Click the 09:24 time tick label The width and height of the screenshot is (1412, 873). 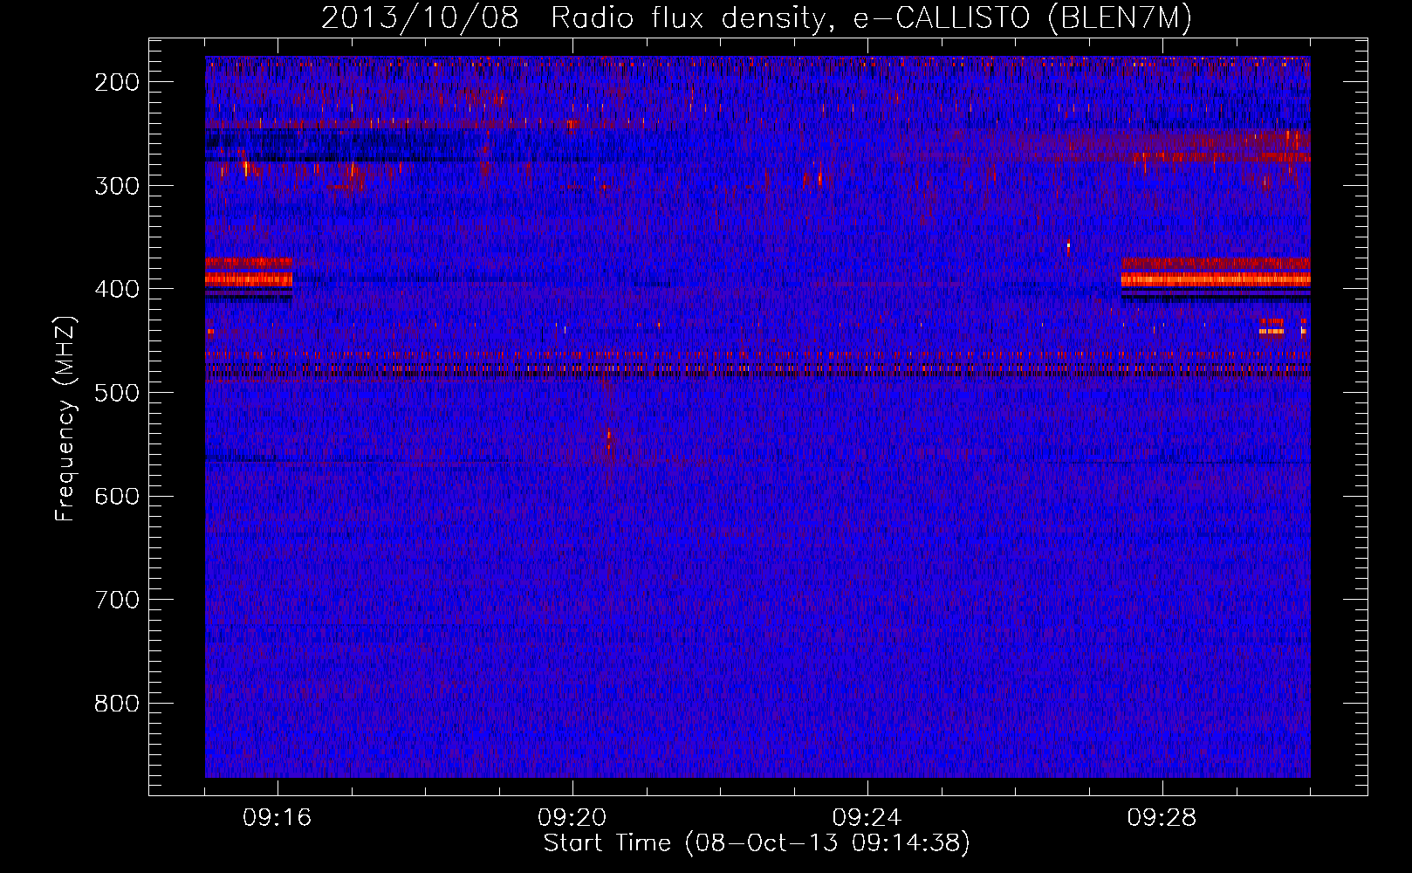(867, 818)
